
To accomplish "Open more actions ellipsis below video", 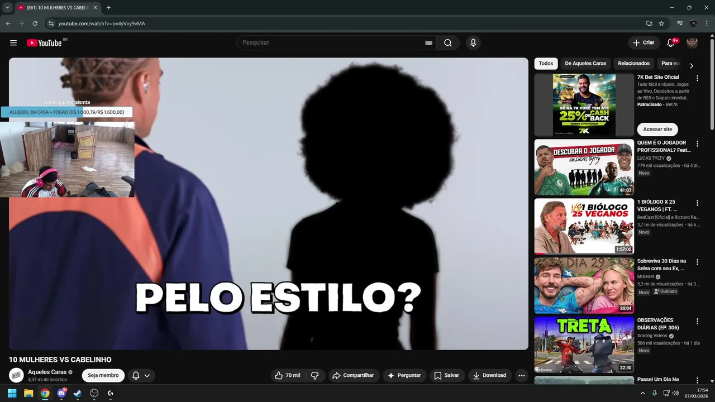I will pos(521,376).
